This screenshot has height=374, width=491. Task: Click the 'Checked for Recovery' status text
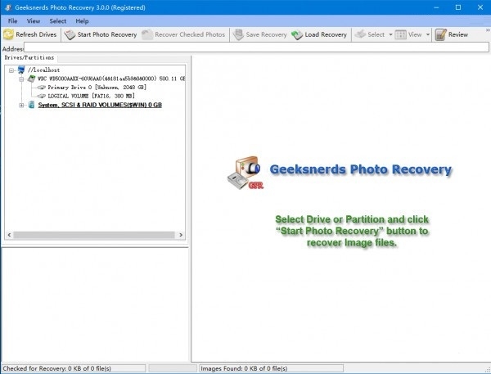(57, 368)
